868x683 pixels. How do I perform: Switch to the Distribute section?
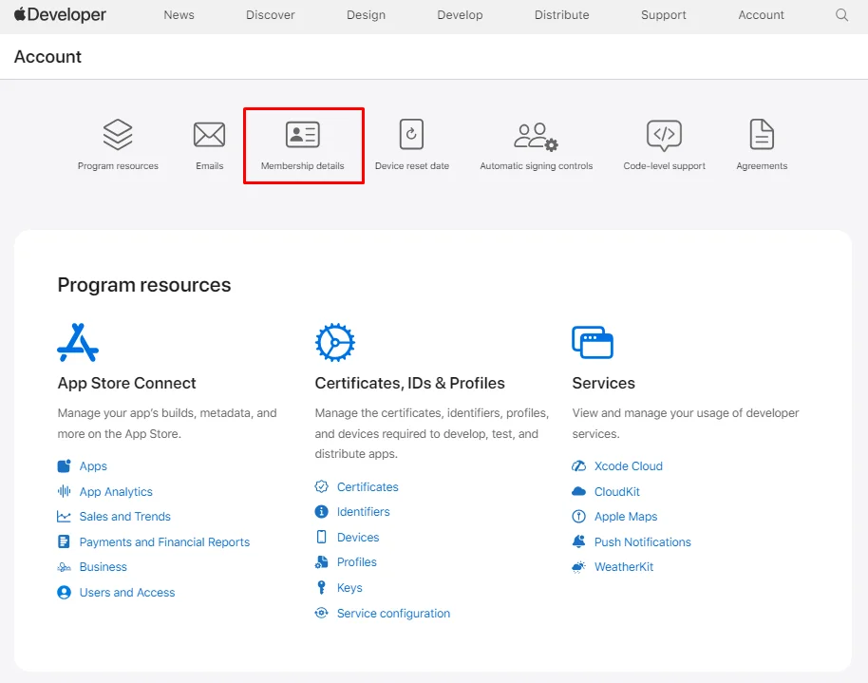[561, 15]
